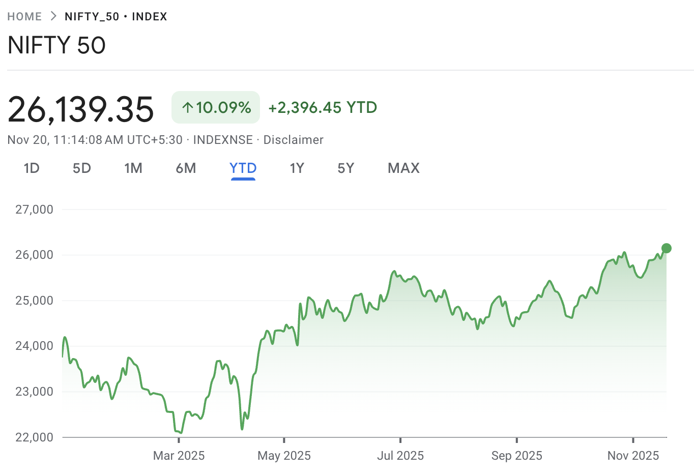This screenshot has height=475, width=694.
Task: View the 1Y performance chart
Action: [297, 168]
